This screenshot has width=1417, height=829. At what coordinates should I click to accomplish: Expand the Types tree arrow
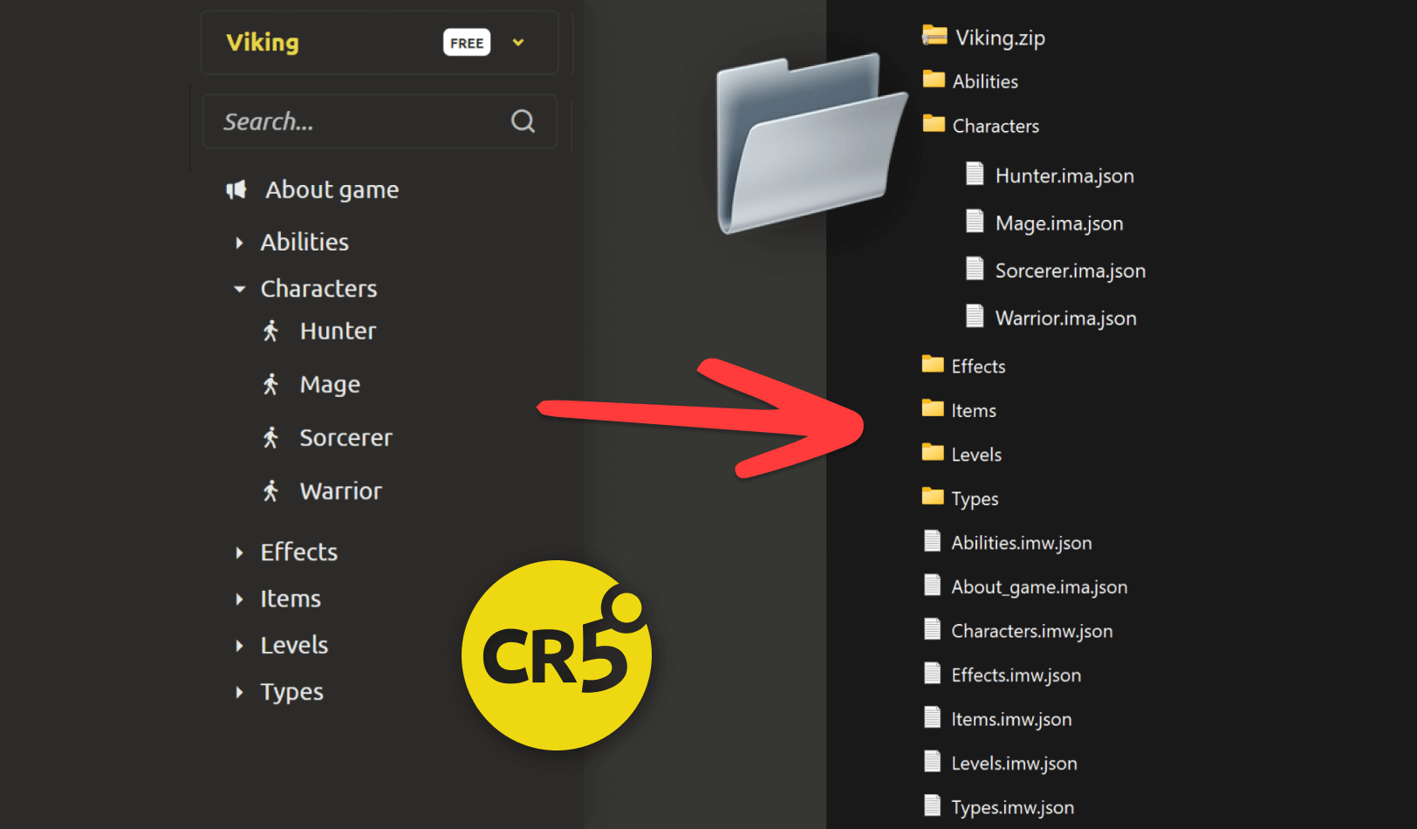(239, 692)
